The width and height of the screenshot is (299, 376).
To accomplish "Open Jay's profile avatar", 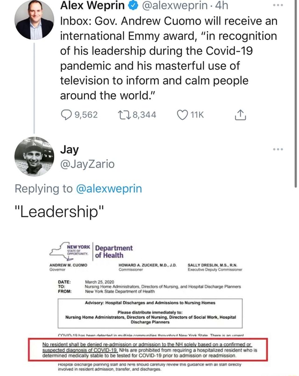I will [x=34, y=156].
